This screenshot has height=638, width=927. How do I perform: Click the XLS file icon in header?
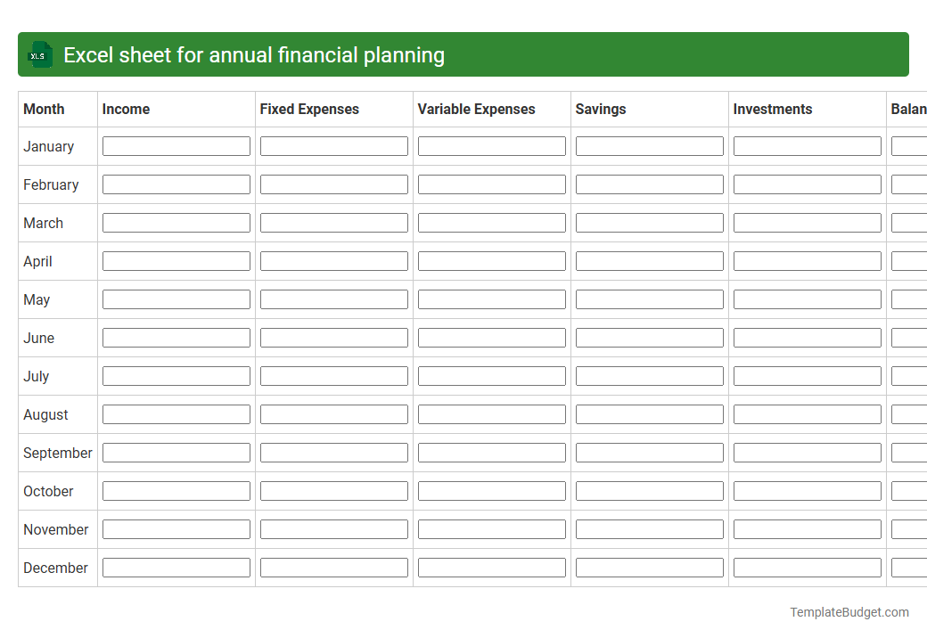(x=39, y=54)
